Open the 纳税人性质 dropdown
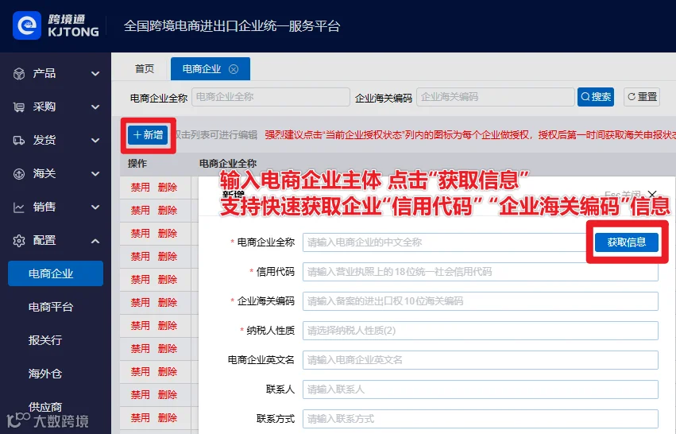The image size is (676, 434). (x=481, y=331)
